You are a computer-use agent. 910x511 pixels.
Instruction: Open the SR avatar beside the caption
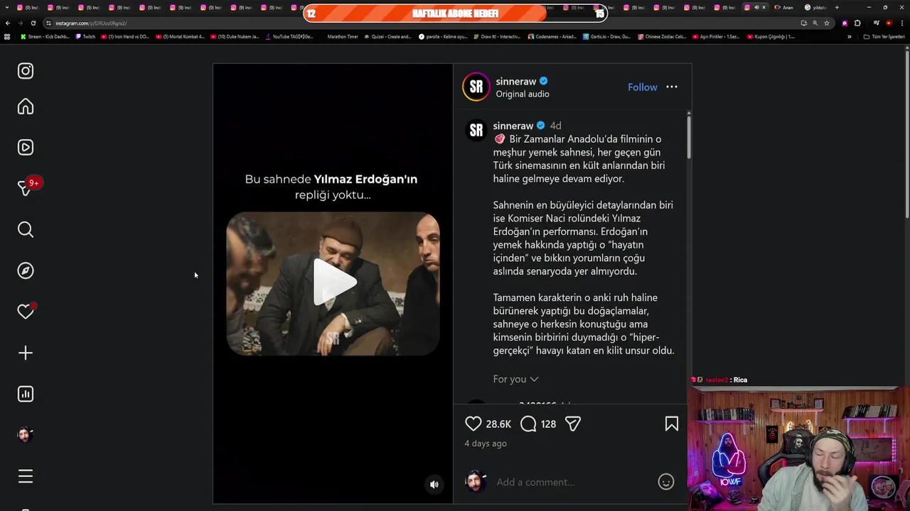476,130
